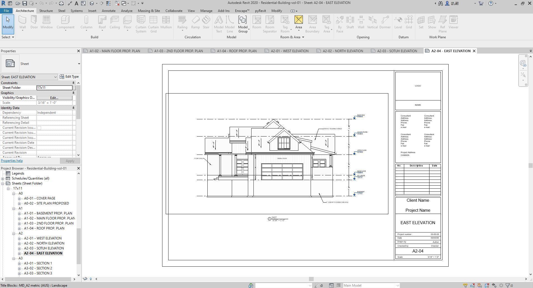The image size is (533, 288).
Task: Close the Project Browser panel
Action: [78, 168]
